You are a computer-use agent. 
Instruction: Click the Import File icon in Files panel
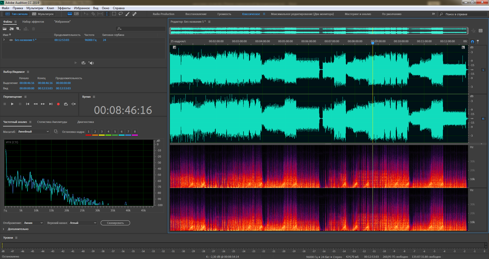pyautogui.click(x=11, y=29)
